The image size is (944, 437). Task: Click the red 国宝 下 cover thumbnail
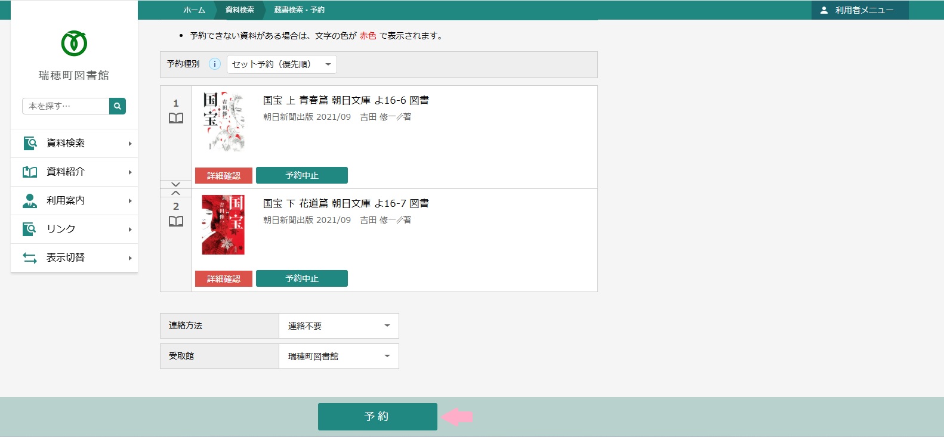point(223,225)
